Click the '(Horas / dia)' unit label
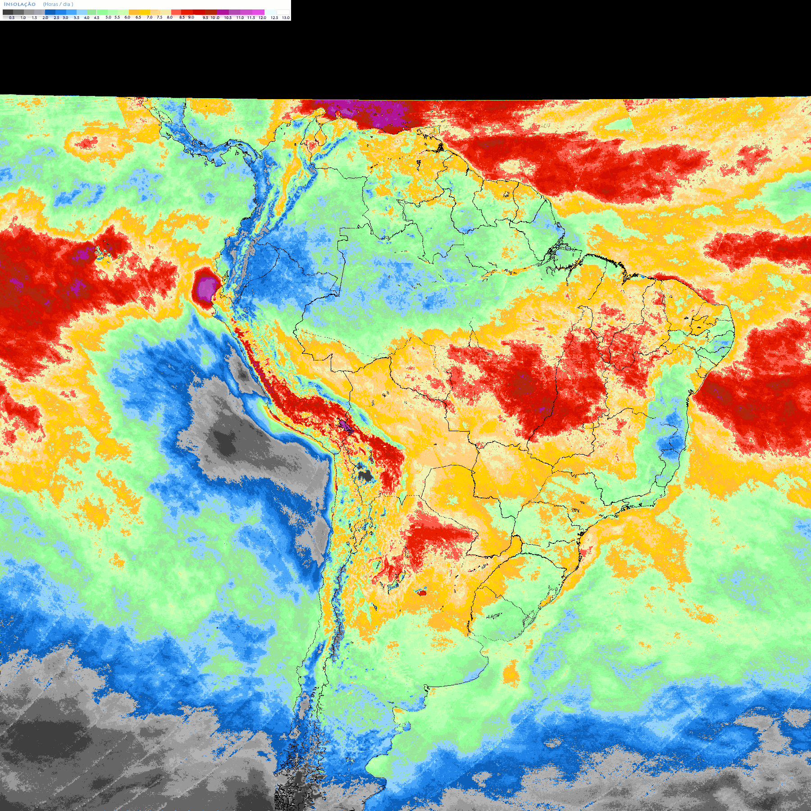Screen dimensions: 811x811 pos(58,4)
